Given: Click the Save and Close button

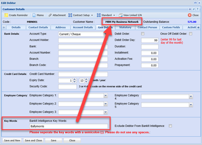Looking at the screenshot, I should tap(33, 140).
